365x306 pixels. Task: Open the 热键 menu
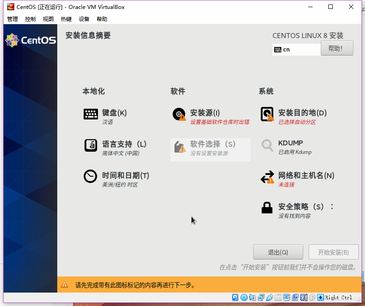coord(66,19)
